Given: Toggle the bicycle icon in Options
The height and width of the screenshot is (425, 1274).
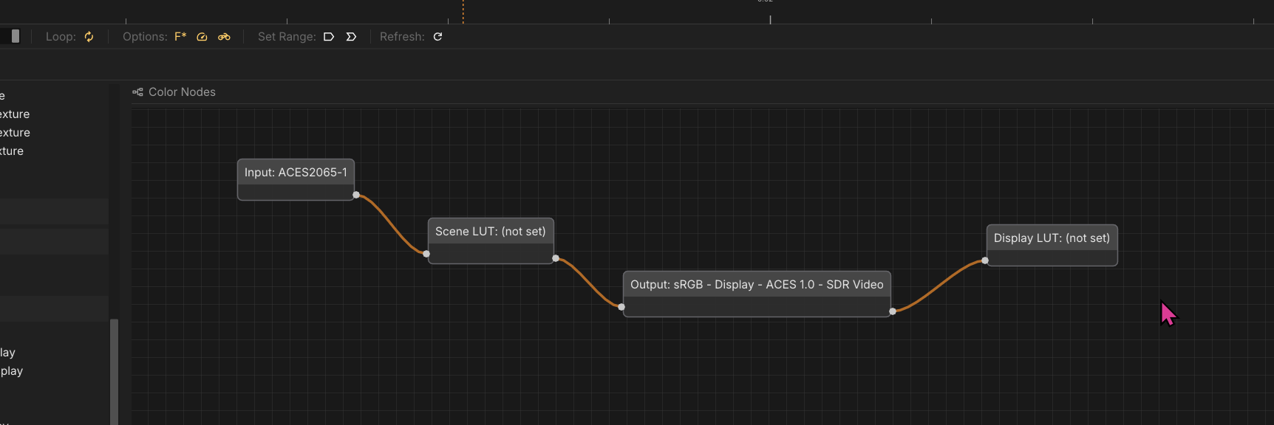Looking at the screenshot, I should pos(224,37).
